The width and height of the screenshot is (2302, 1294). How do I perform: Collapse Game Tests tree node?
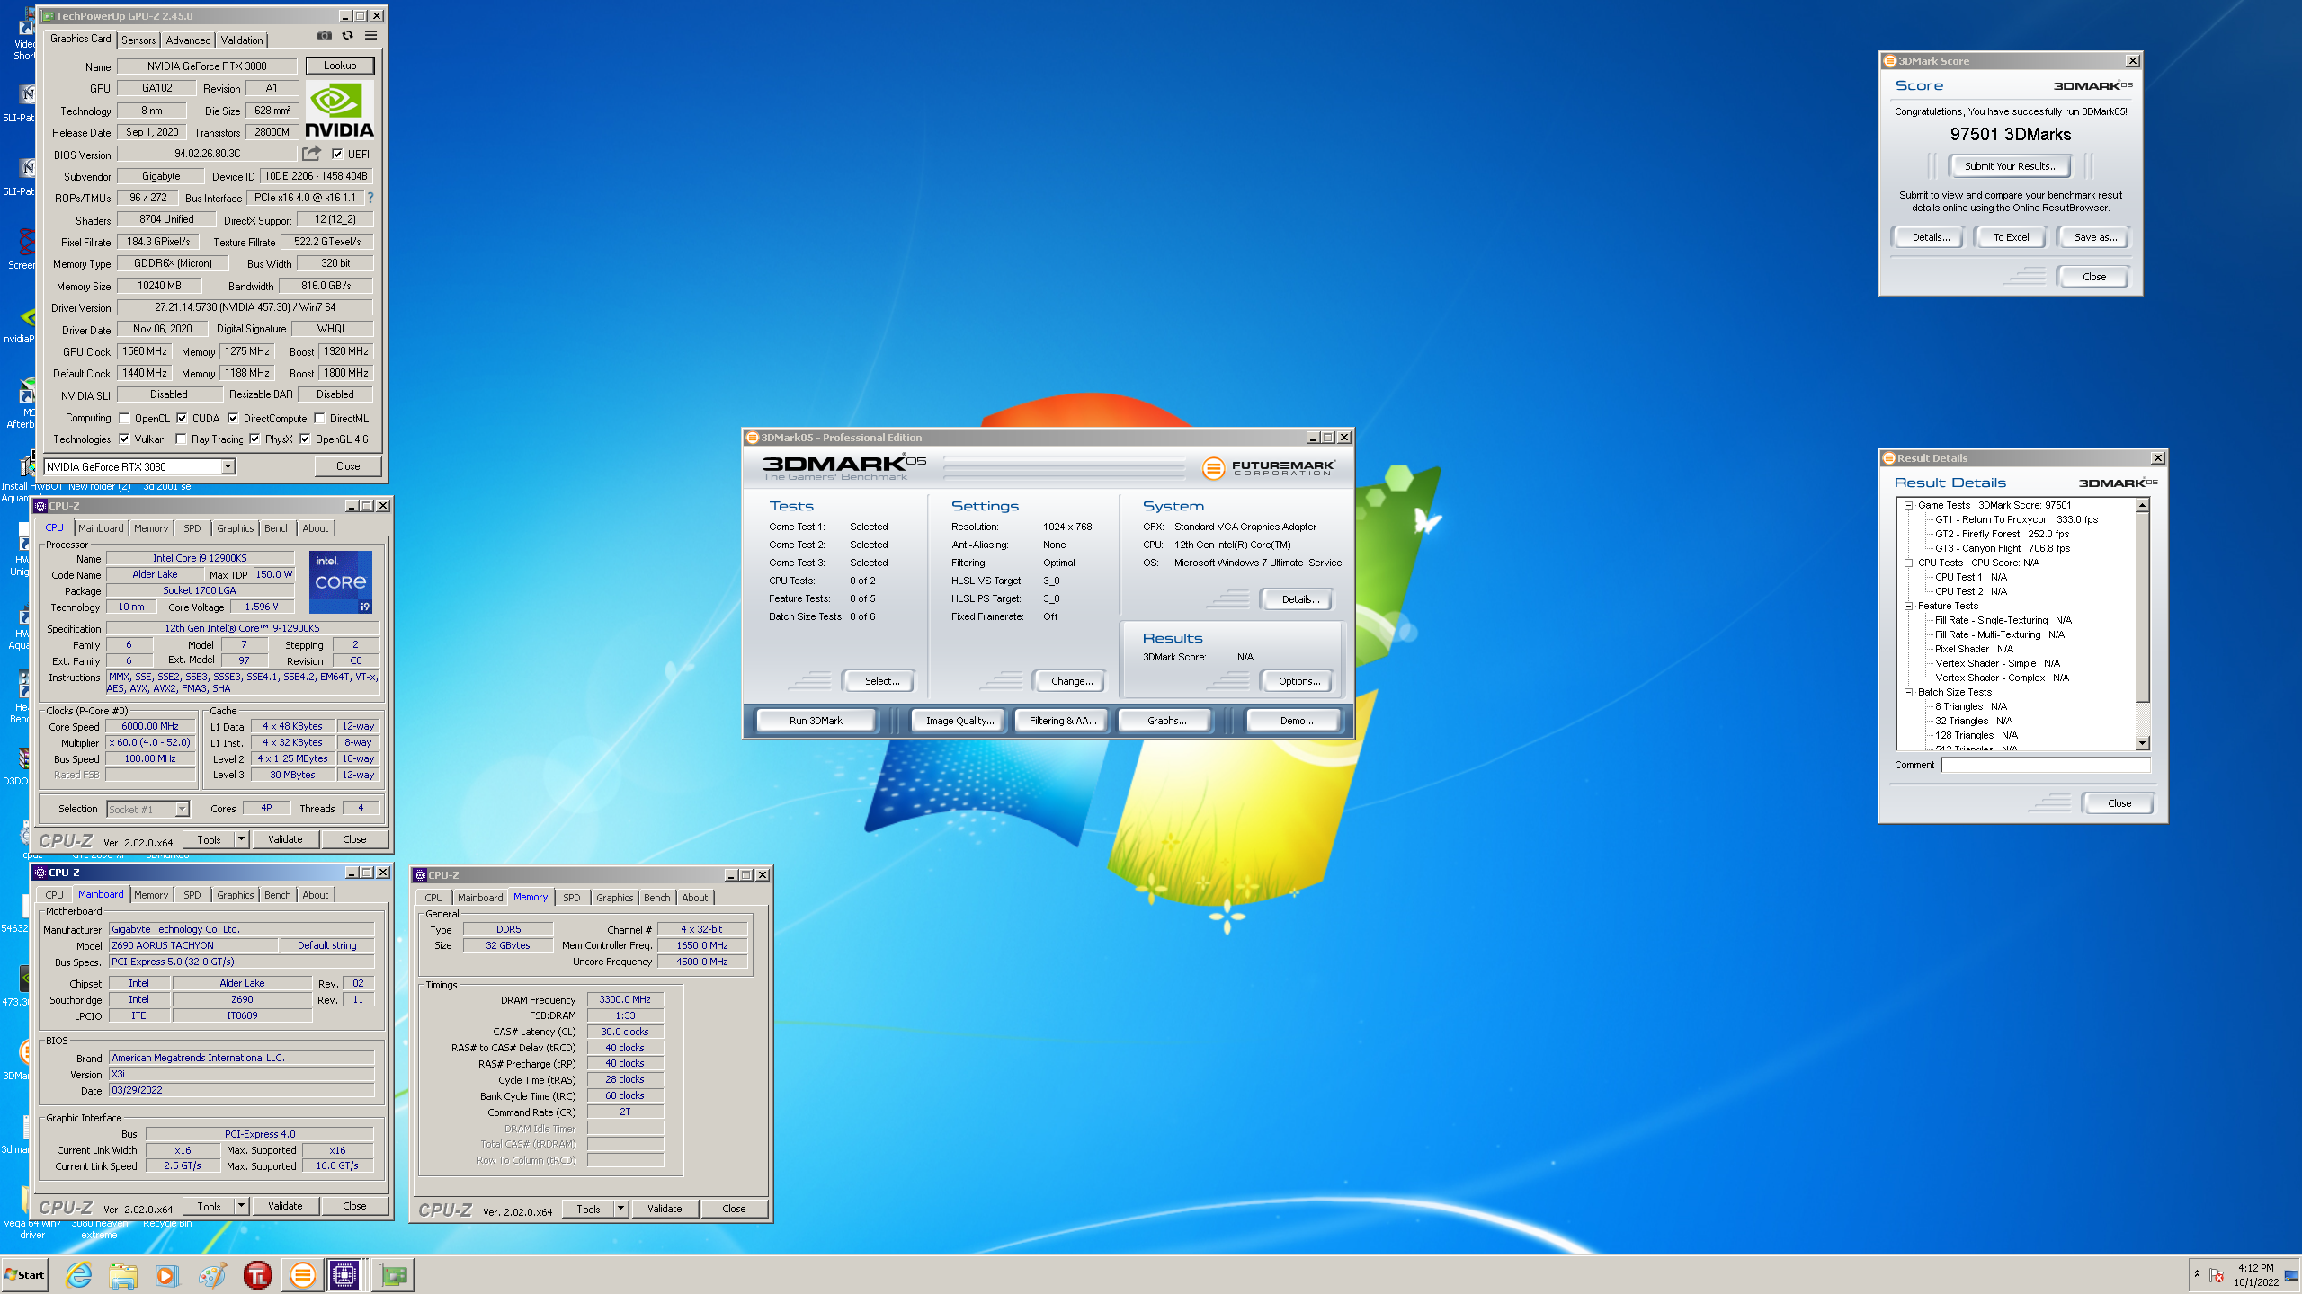click(x=1908, y=505)
